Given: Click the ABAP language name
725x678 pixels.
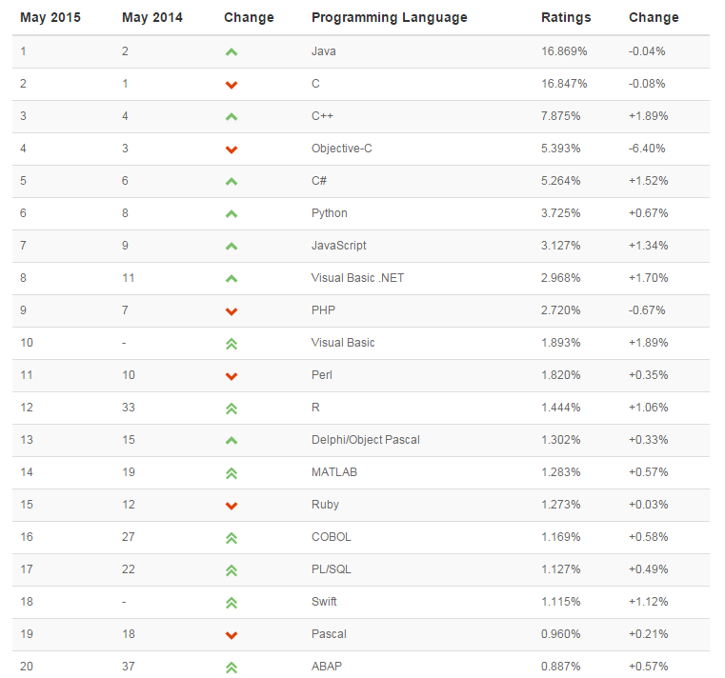Looking at the screenshot, I should (325, 667).
